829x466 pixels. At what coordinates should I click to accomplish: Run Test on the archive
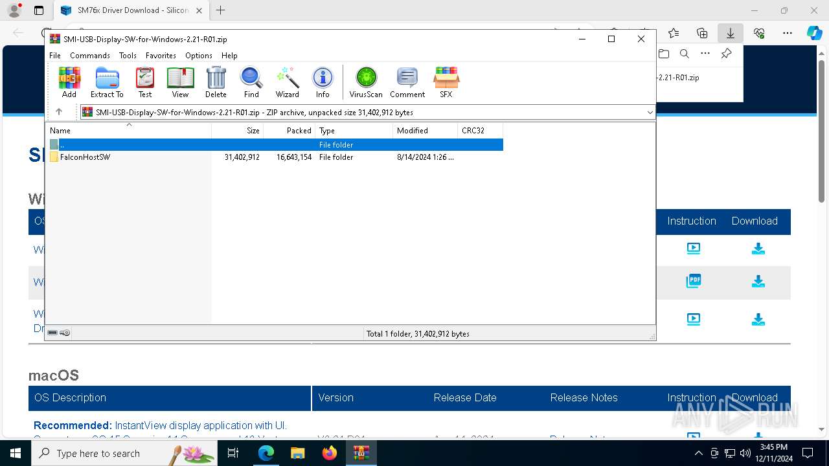145,82
